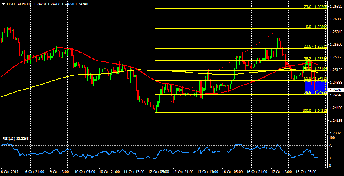The width and height of the screenshot is (344, 176).
Task: Click the 1.26080 price axis label
Action: click(336, 19)
